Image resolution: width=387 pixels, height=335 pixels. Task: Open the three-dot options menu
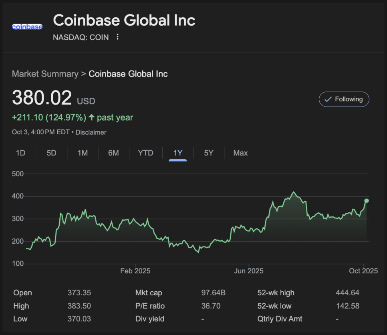point(117,37)
